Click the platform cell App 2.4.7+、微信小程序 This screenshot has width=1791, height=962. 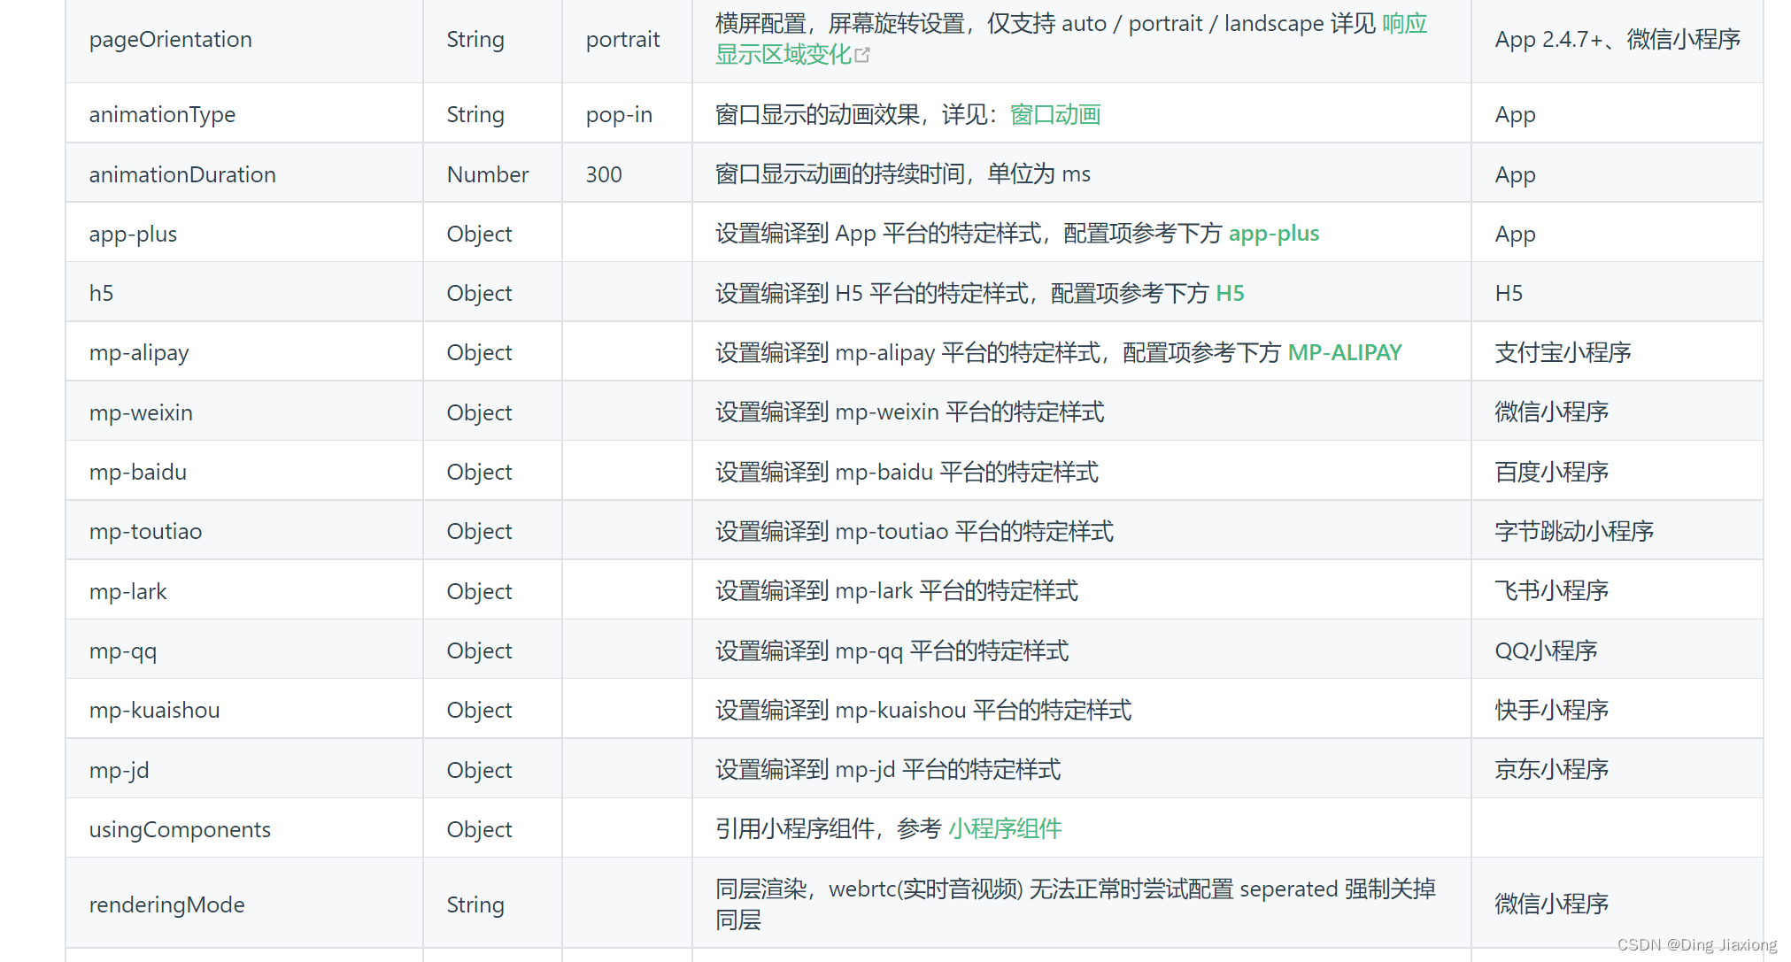[x=1617, y=40]
